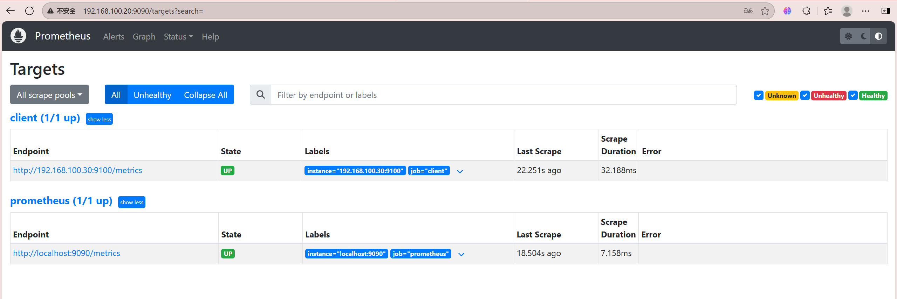
Task: Open browser extensions puzzle icon
Action: [x=806, y=11]
